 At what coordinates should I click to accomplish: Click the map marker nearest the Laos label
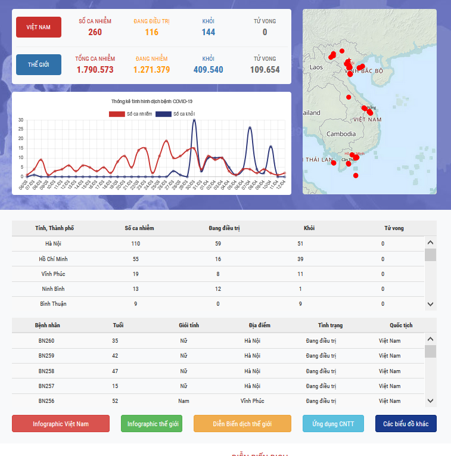(332, 56)
